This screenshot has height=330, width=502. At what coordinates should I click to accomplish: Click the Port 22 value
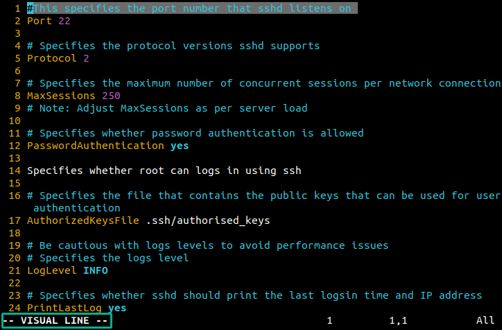(64, 21)
